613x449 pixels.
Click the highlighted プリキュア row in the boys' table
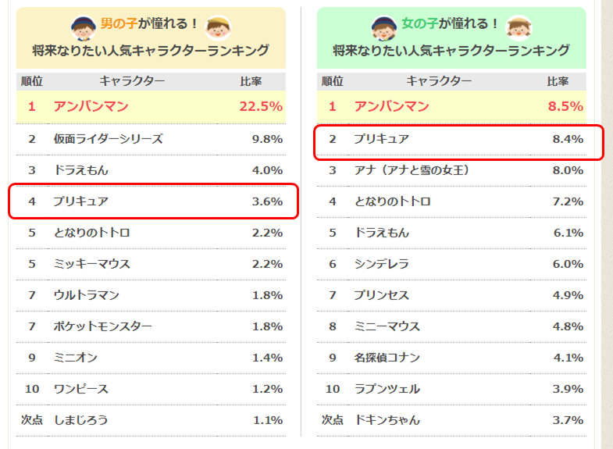point(153,201)
